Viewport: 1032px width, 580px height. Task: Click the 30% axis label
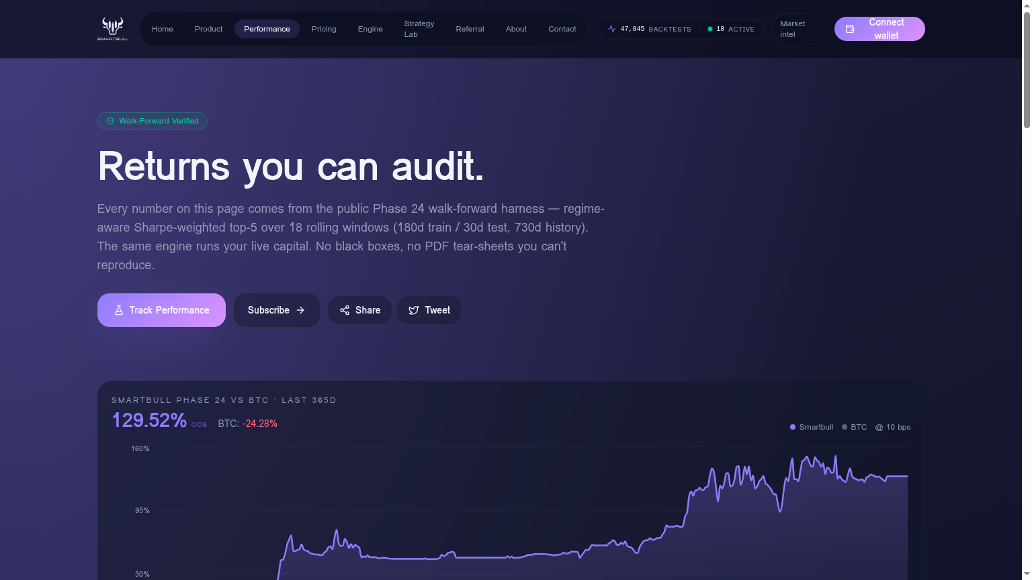point(142,574)
